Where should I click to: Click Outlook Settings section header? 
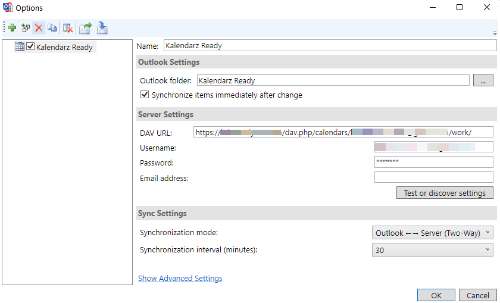(x=316, y=62)
